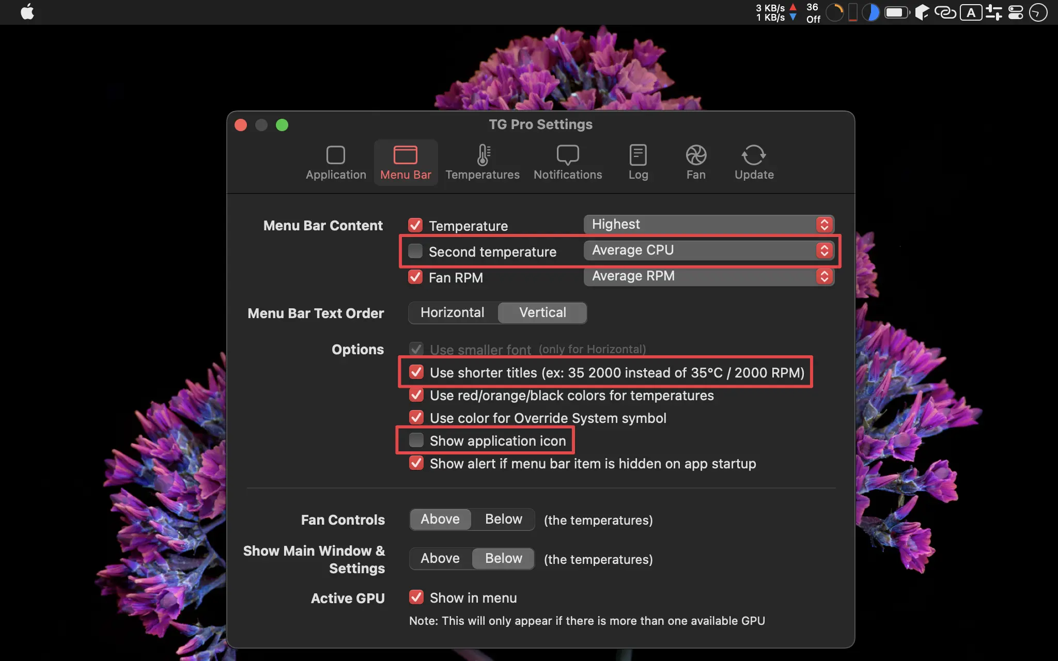1058x661 pixels.
Task: Check for updates in Update tab
Action: click(753, 162)
